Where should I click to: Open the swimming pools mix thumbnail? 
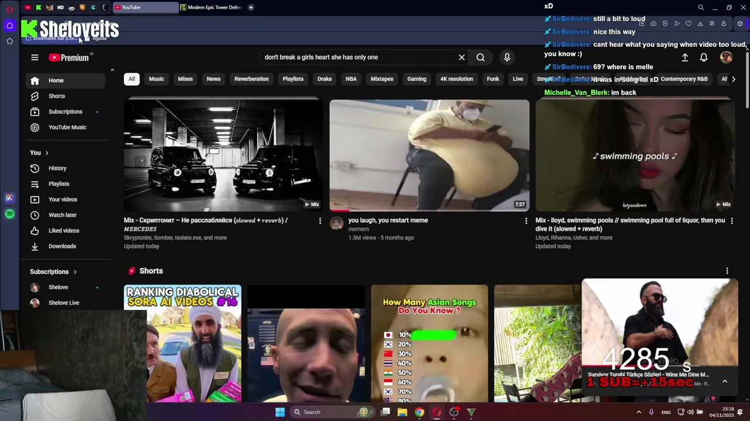tap(635, 156)
